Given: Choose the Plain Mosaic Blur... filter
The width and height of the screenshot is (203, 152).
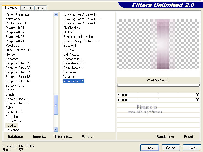Looking at the screenshot, I should 76,63.
